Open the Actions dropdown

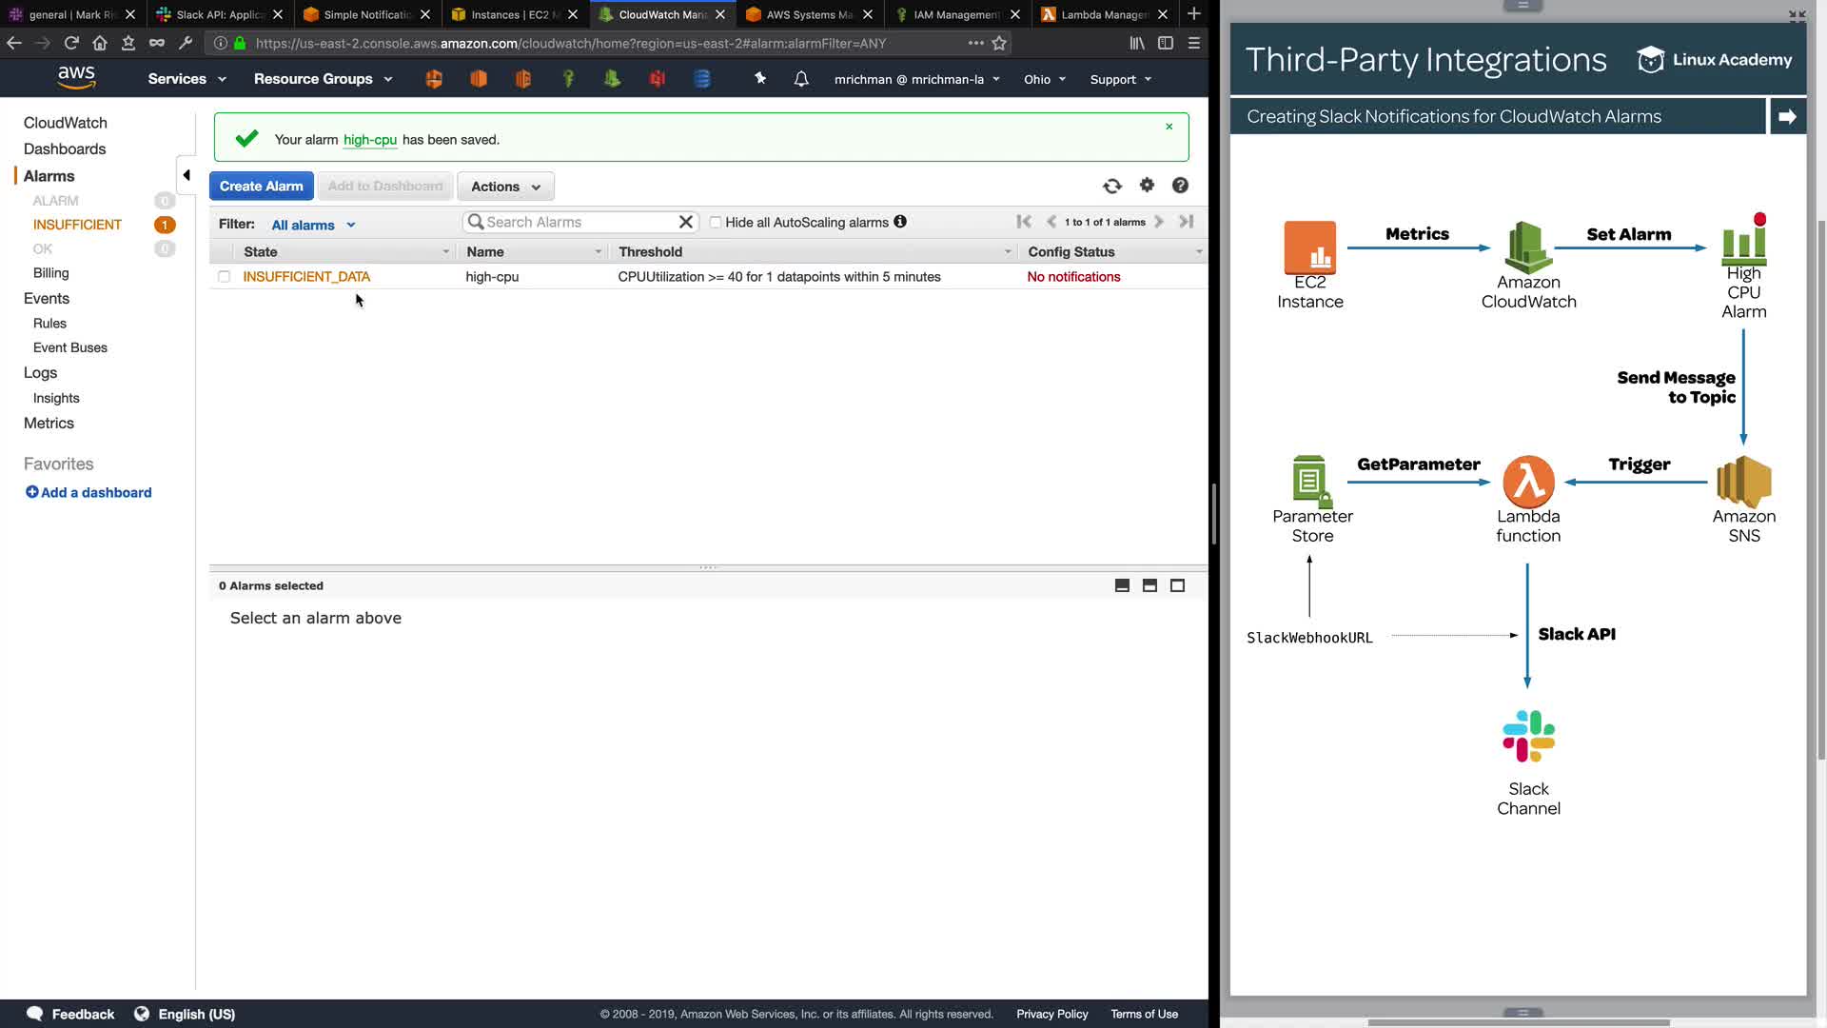(505, 187)
